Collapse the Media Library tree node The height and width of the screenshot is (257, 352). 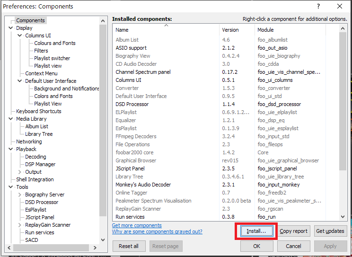click(10, 119)
